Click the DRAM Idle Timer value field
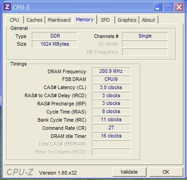The image size is (187, 180). 111,136
